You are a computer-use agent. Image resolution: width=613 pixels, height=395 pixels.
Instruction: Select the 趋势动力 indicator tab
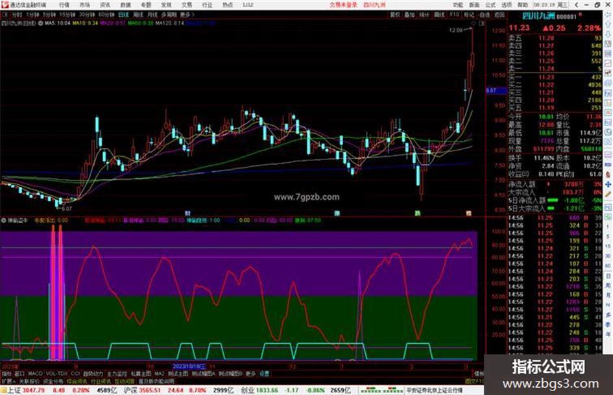(93, 374)
